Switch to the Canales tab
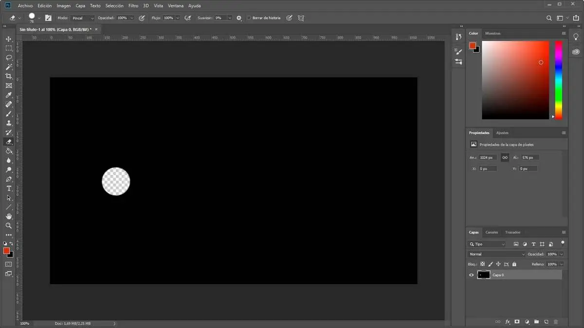Viewport: 584px width, 328px height. coord(492,232)
